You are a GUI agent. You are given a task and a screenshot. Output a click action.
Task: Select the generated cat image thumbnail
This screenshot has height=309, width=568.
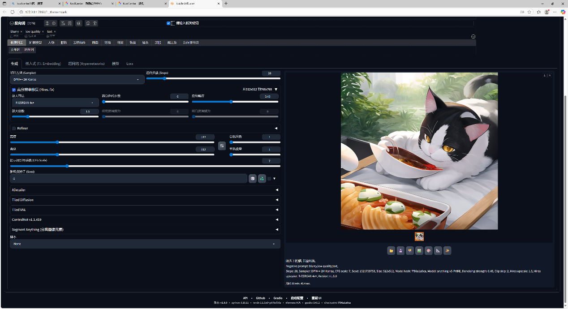click(419, 236)
